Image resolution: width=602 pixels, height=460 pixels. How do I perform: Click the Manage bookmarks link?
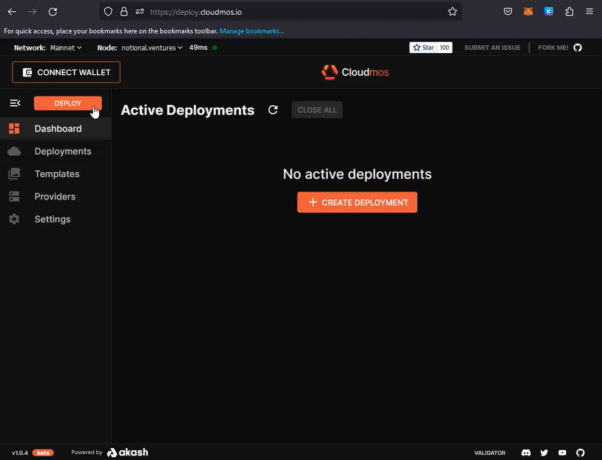[252, 31]
